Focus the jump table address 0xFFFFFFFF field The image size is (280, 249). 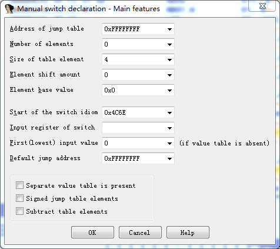(x=134, y=29)
